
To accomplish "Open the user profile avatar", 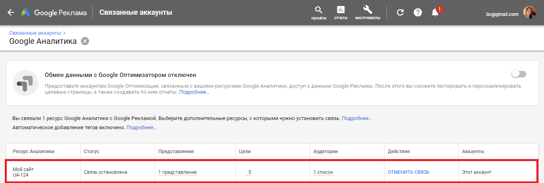I will point(530,13).
